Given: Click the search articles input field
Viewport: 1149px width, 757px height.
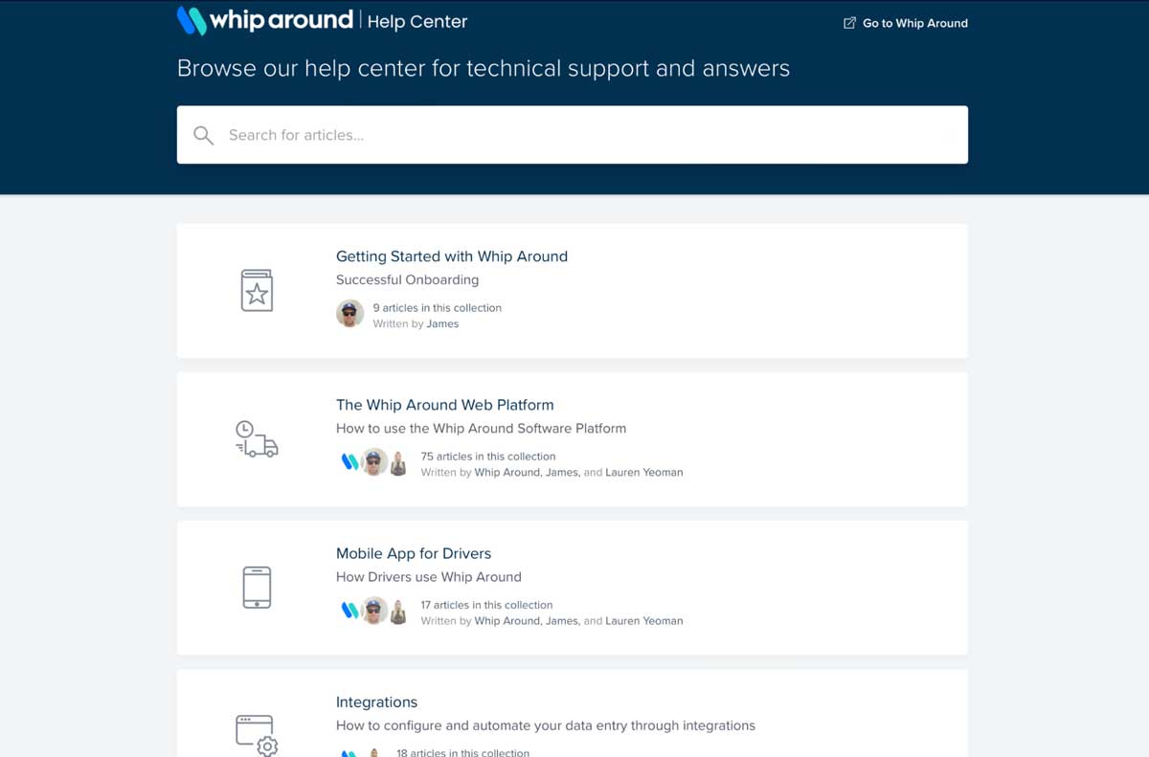Looking at the screenshot, I should [x=572, y=135].
